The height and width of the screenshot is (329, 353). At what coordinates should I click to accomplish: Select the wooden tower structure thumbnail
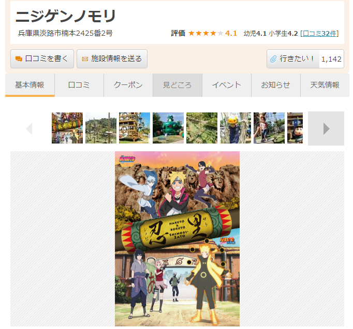click(x=135, y=128)
